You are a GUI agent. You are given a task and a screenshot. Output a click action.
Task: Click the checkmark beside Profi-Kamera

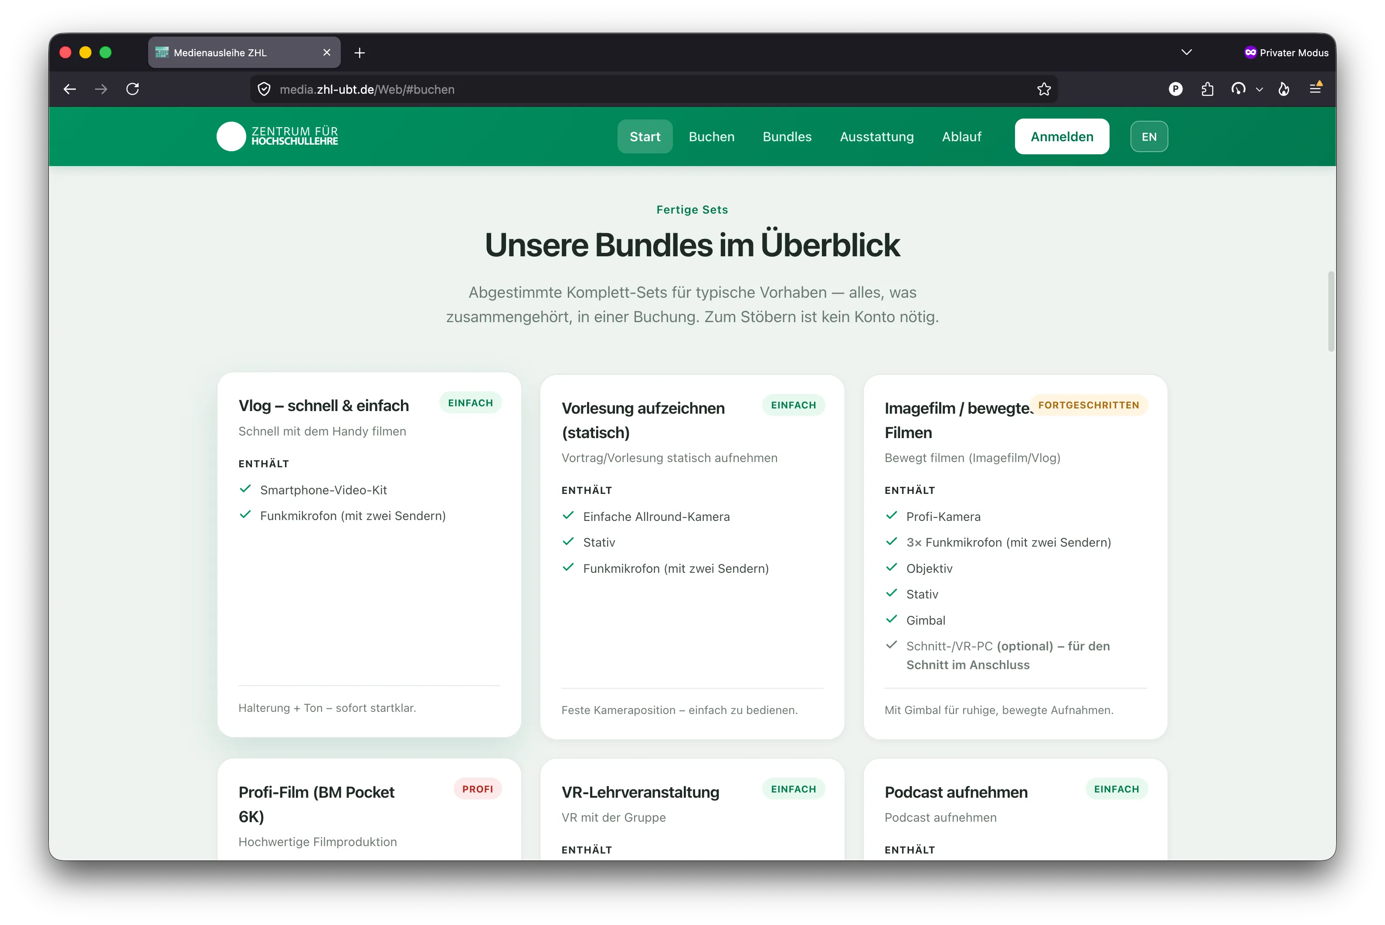click(892, 515)
